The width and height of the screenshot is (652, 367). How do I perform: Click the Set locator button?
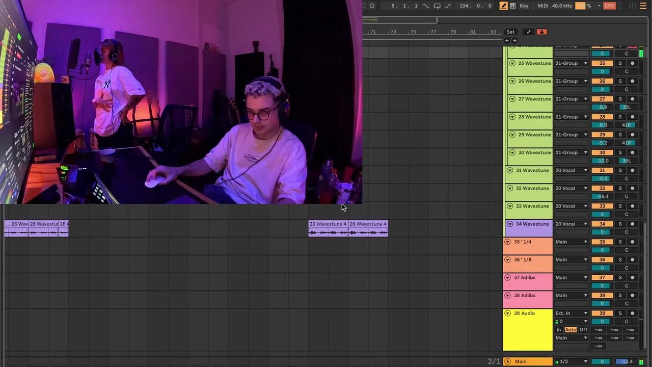click(x=511, y=32)
